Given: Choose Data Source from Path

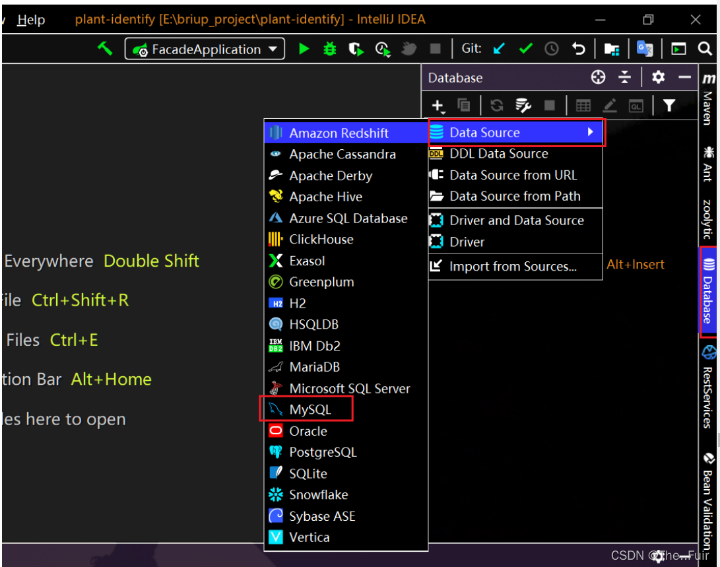Looking at the screenshot, I should pos(515,196).
